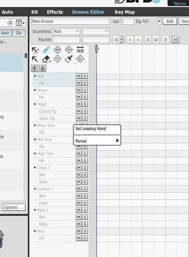Solo the Hihat Closed Tip articulation
The height and width of the screenshot is (257, 189).
[85, 111]
